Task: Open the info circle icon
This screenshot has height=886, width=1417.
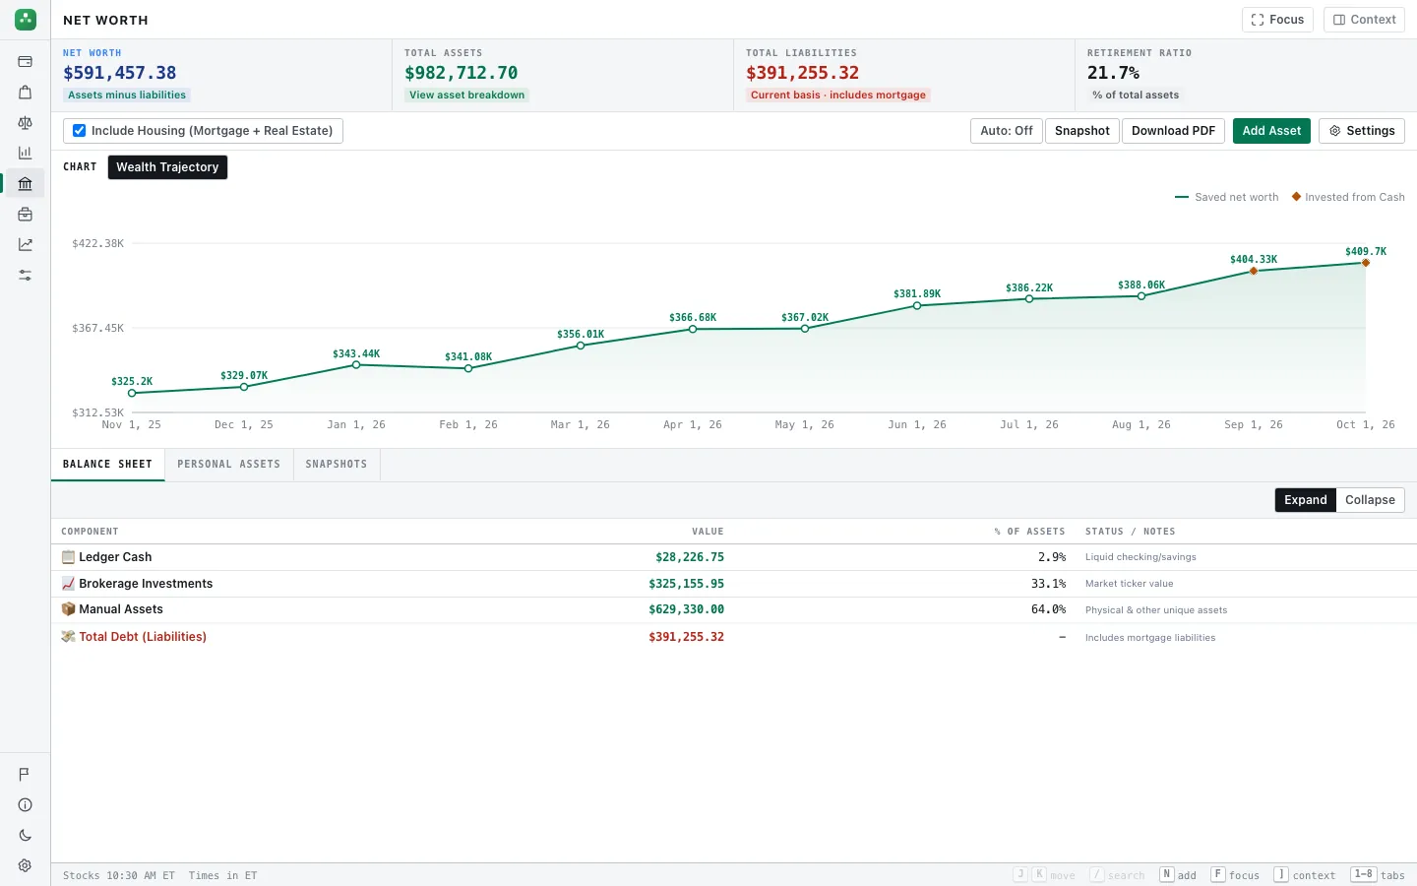Action: pyautogui.click(x=26, y=805)
